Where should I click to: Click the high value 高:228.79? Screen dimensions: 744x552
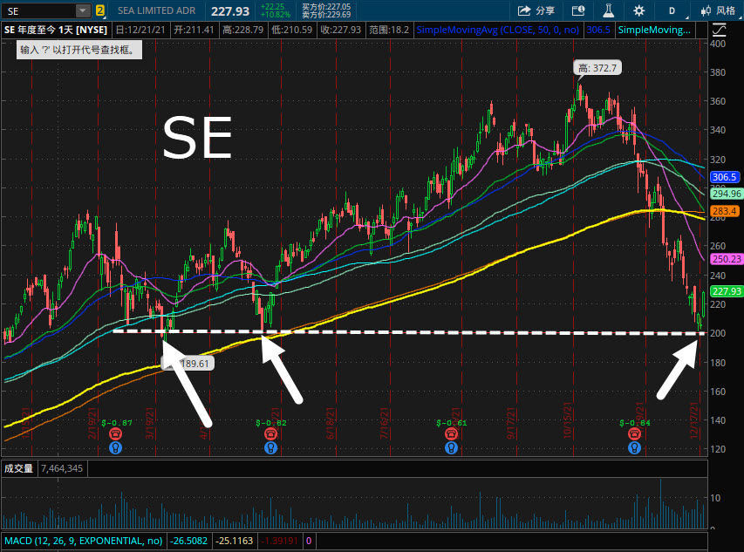pos(243,30)
